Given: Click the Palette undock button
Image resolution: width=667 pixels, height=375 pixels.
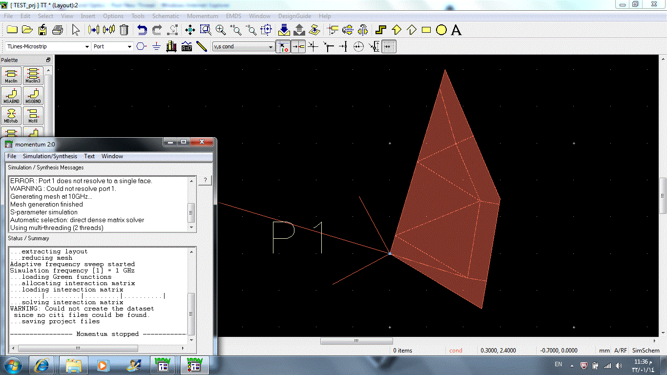Looking at the screenshot, I should [48, 60].
